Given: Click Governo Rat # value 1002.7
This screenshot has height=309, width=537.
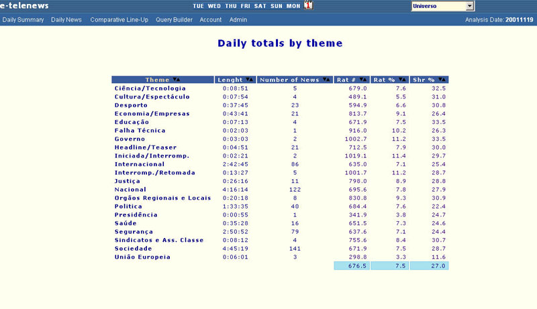Looking at the screenshot, I should point(356,139).
